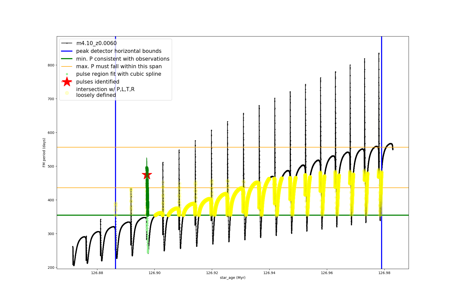Click the blue line sample in the legend

[x=67, y=51]
